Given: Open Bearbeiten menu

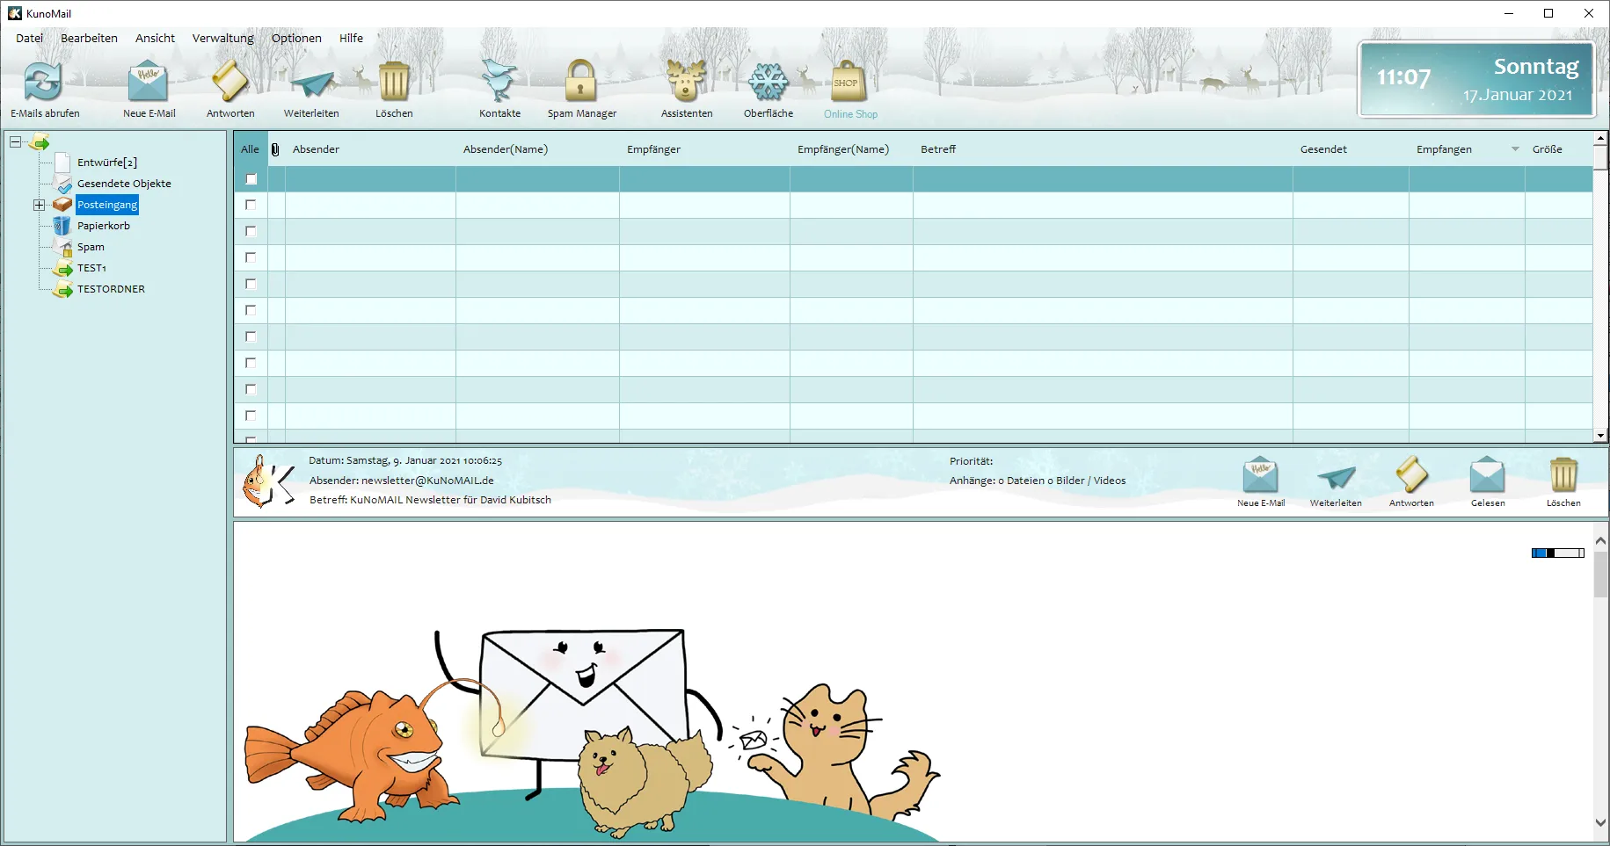Looking at the screenshot, I should (x=89, y=38).
